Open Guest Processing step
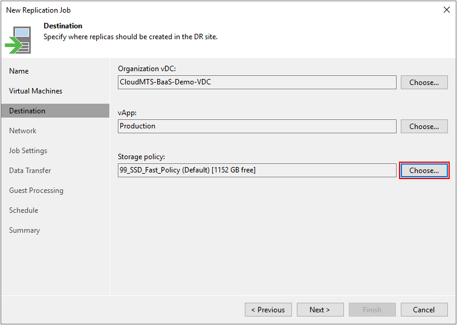Image resolution: width=457 pixels, height=325 pixels. (x=36, y=191)
